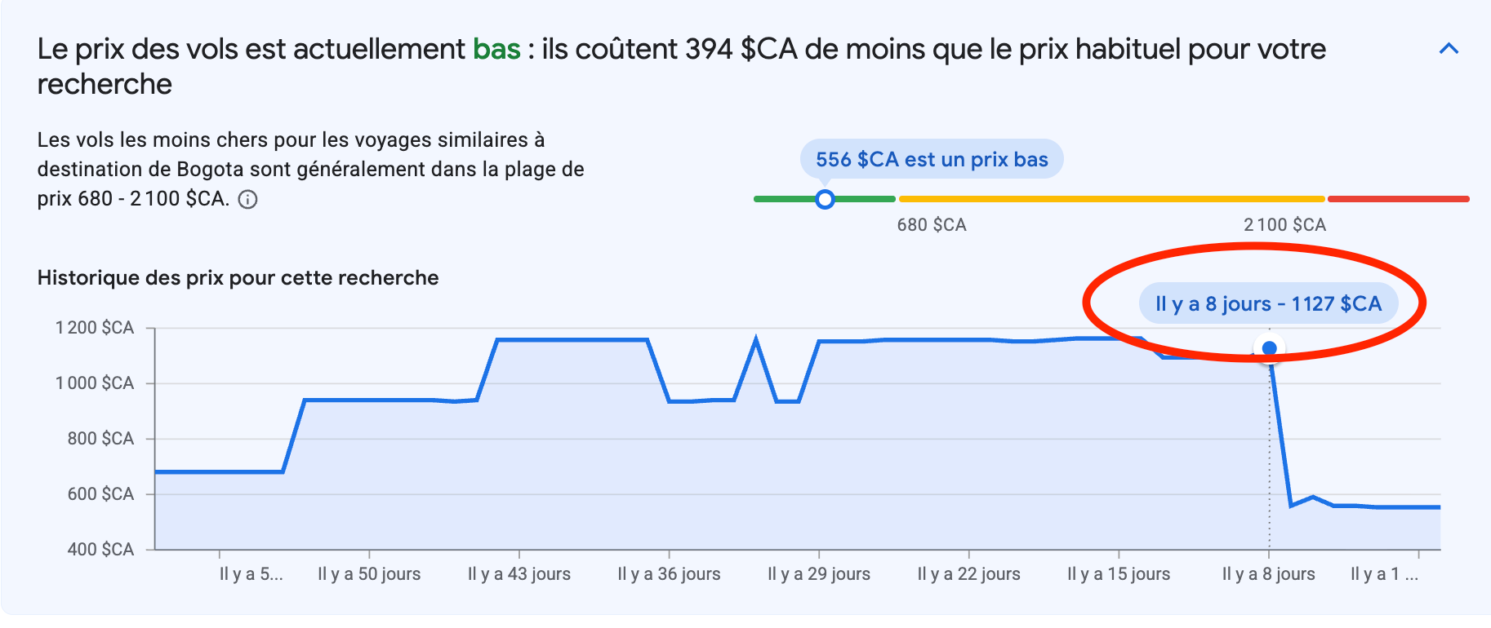The width and height of the screenshot is (1491, 628).
Task: Click the green word "bas" in heading
Action: click(496, 50)
